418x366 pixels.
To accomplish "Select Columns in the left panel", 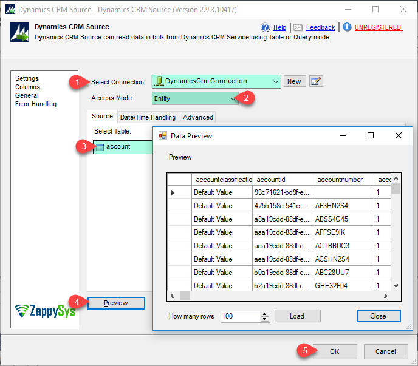I will click(27, 87).
